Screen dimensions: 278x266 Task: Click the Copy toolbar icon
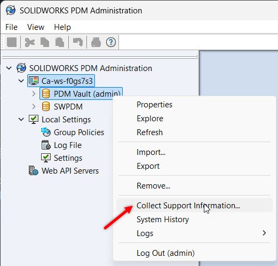(45, 42)
